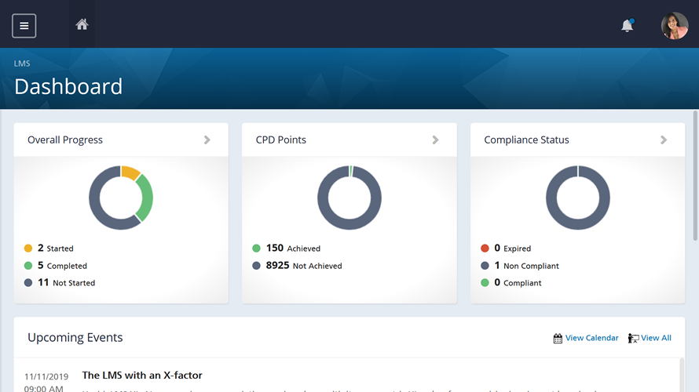Click the CPD Points card title
The width and height of the screenshot is (699, 392).
(x=281, y=140)
